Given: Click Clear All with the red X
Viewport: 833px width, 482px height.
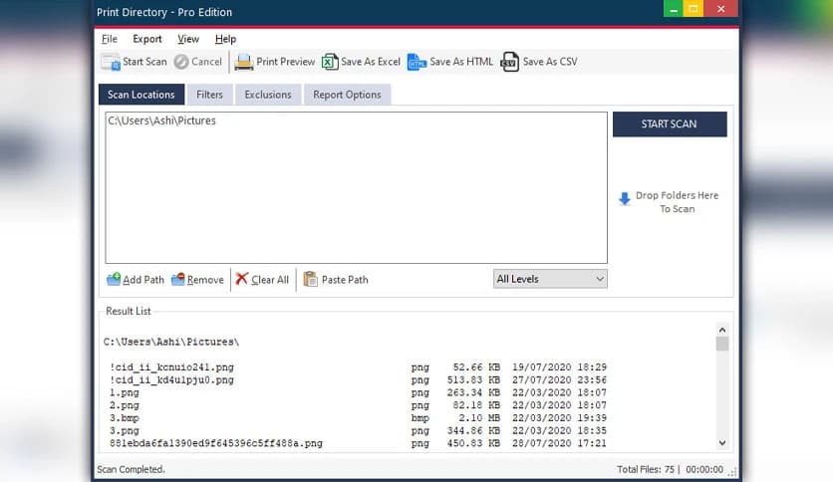Looking at the screenshot, I should click(x=262, y=279).
